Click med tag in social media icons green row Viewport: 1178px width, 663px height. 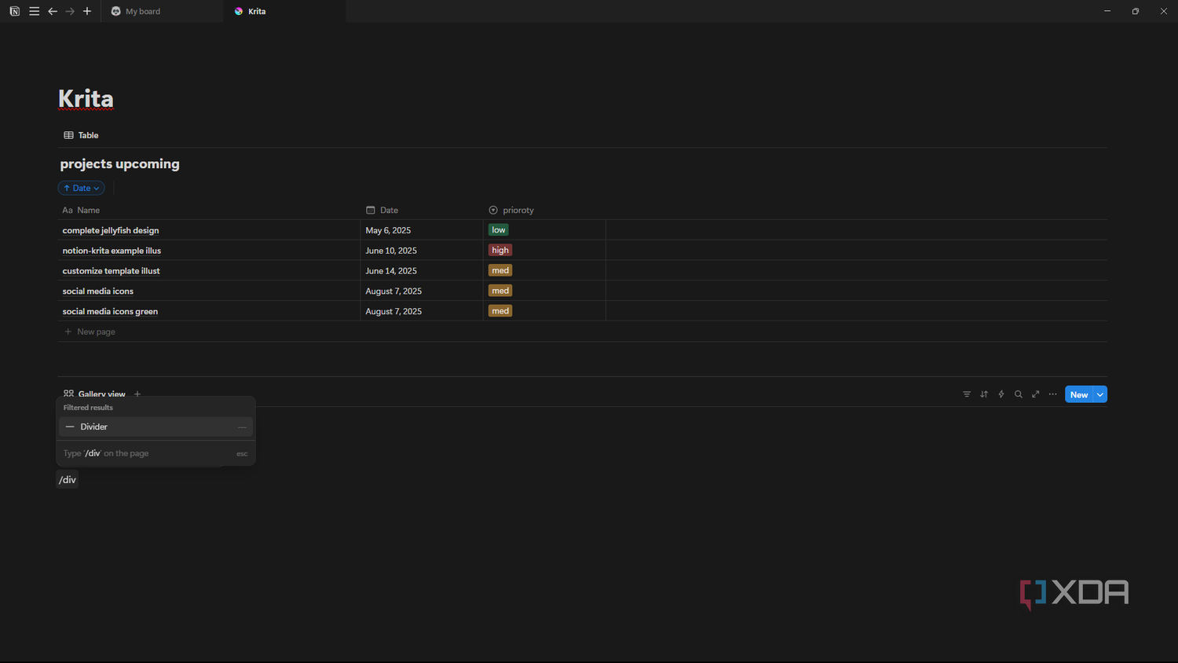coord(500,311)
